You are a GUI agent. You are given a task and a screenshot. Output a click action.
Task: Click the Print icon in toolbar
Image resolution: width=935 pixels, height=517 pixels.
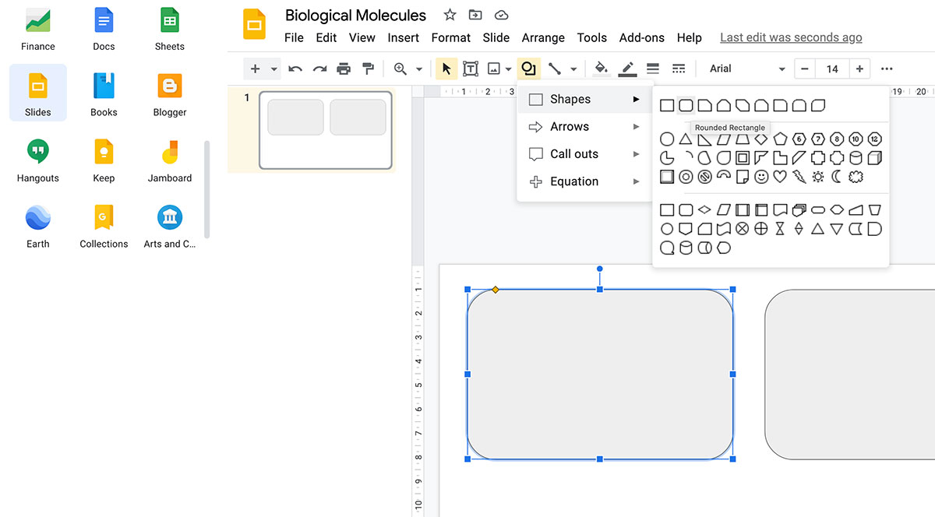pyautogui.click(x=344, y=69)
